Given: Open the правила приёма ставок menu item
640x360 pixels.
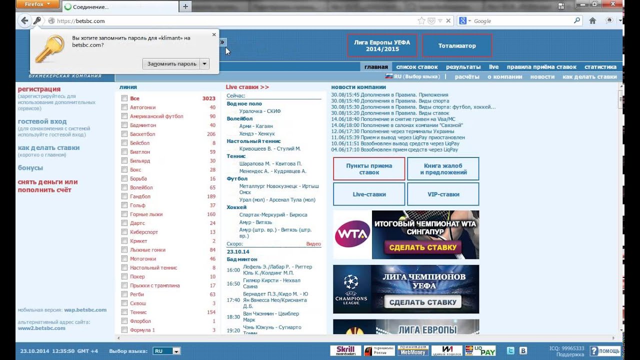Looking at the screenshot, I should point(541,66).
